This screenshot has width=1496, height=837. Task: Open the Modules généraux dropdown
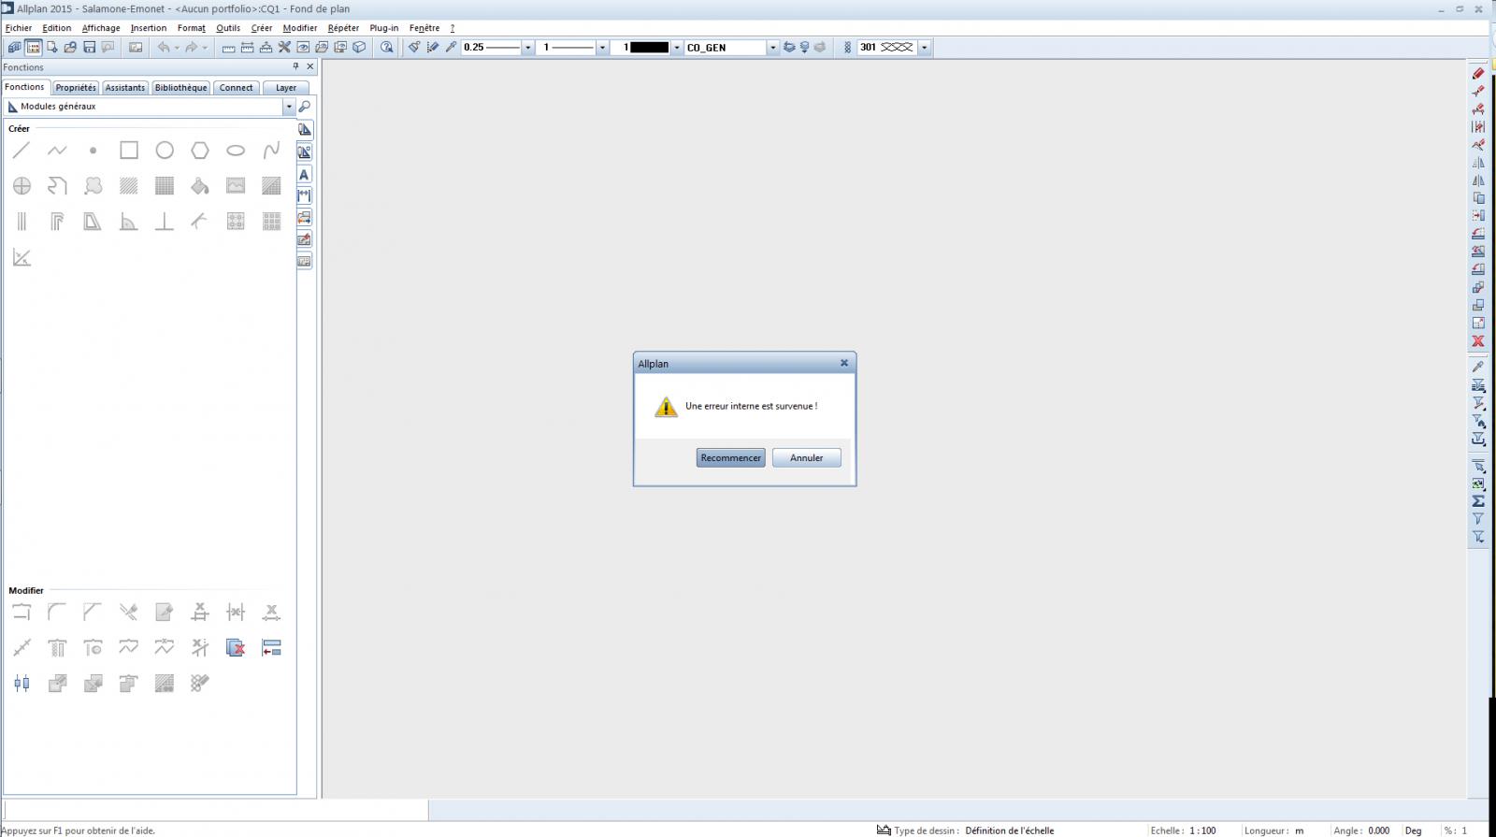(289, 107)
